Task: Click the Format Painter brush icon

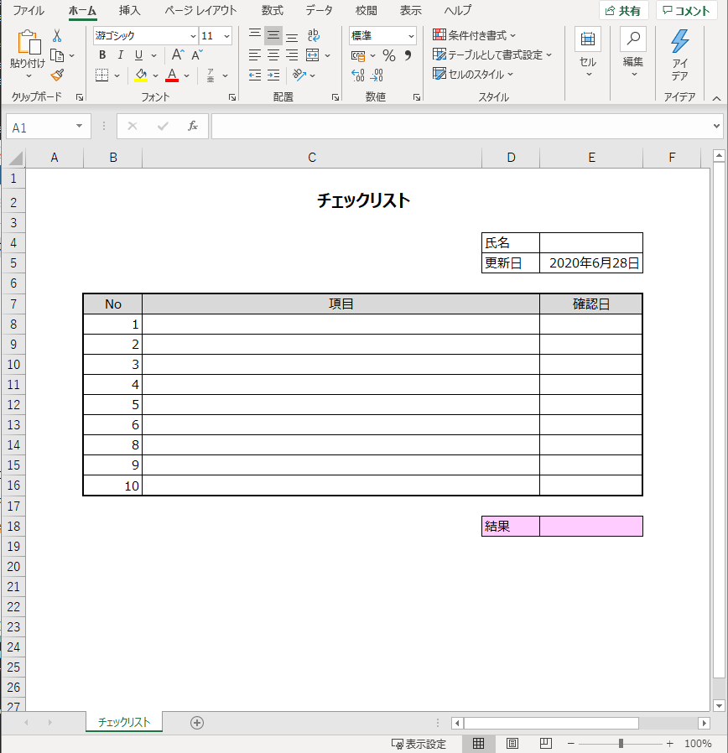Action: click(x=58, y=75)
